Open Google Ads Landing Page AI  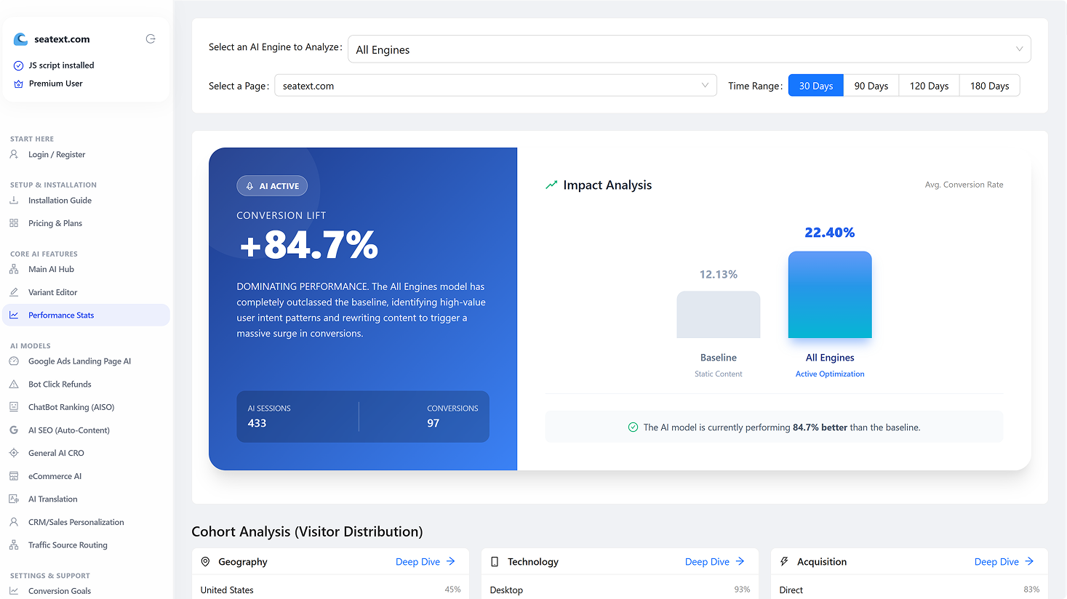click(x=86, y=361)
